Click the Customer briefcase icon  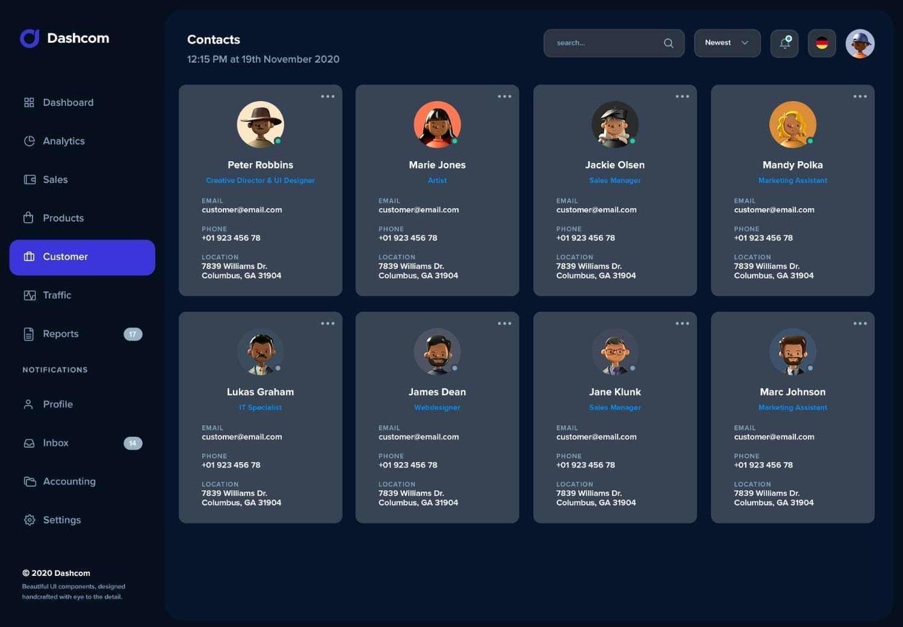tap(29, 257)
